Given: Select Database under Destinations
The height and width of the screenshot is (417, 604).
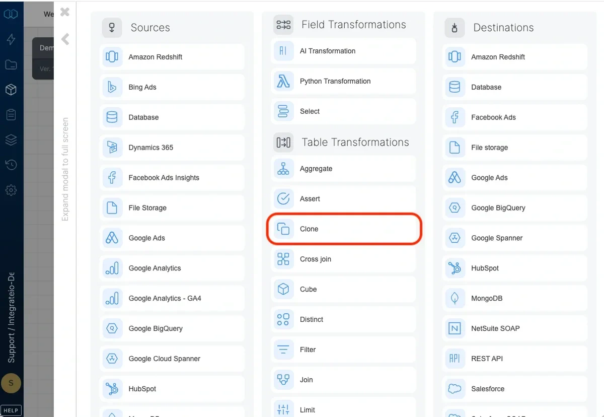Looking at the screenshot, I should click(x=515, y=87).
